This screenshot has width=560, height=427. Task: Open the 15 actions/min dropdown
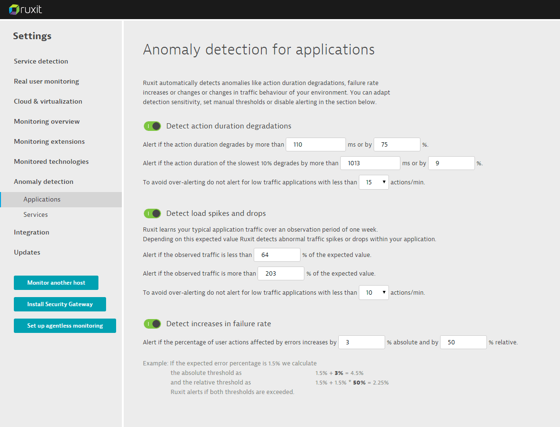374,182
